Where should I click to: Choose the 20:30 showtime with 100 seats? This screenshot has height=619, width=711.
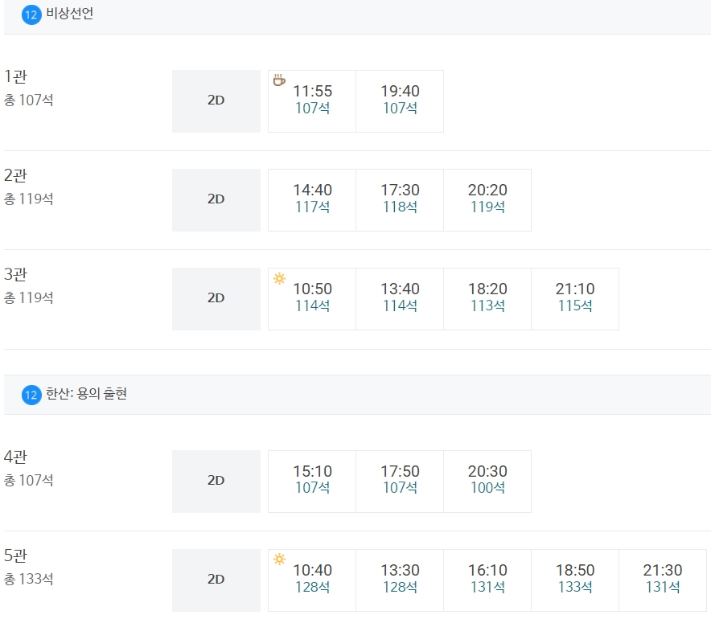[x=487, y=482]
